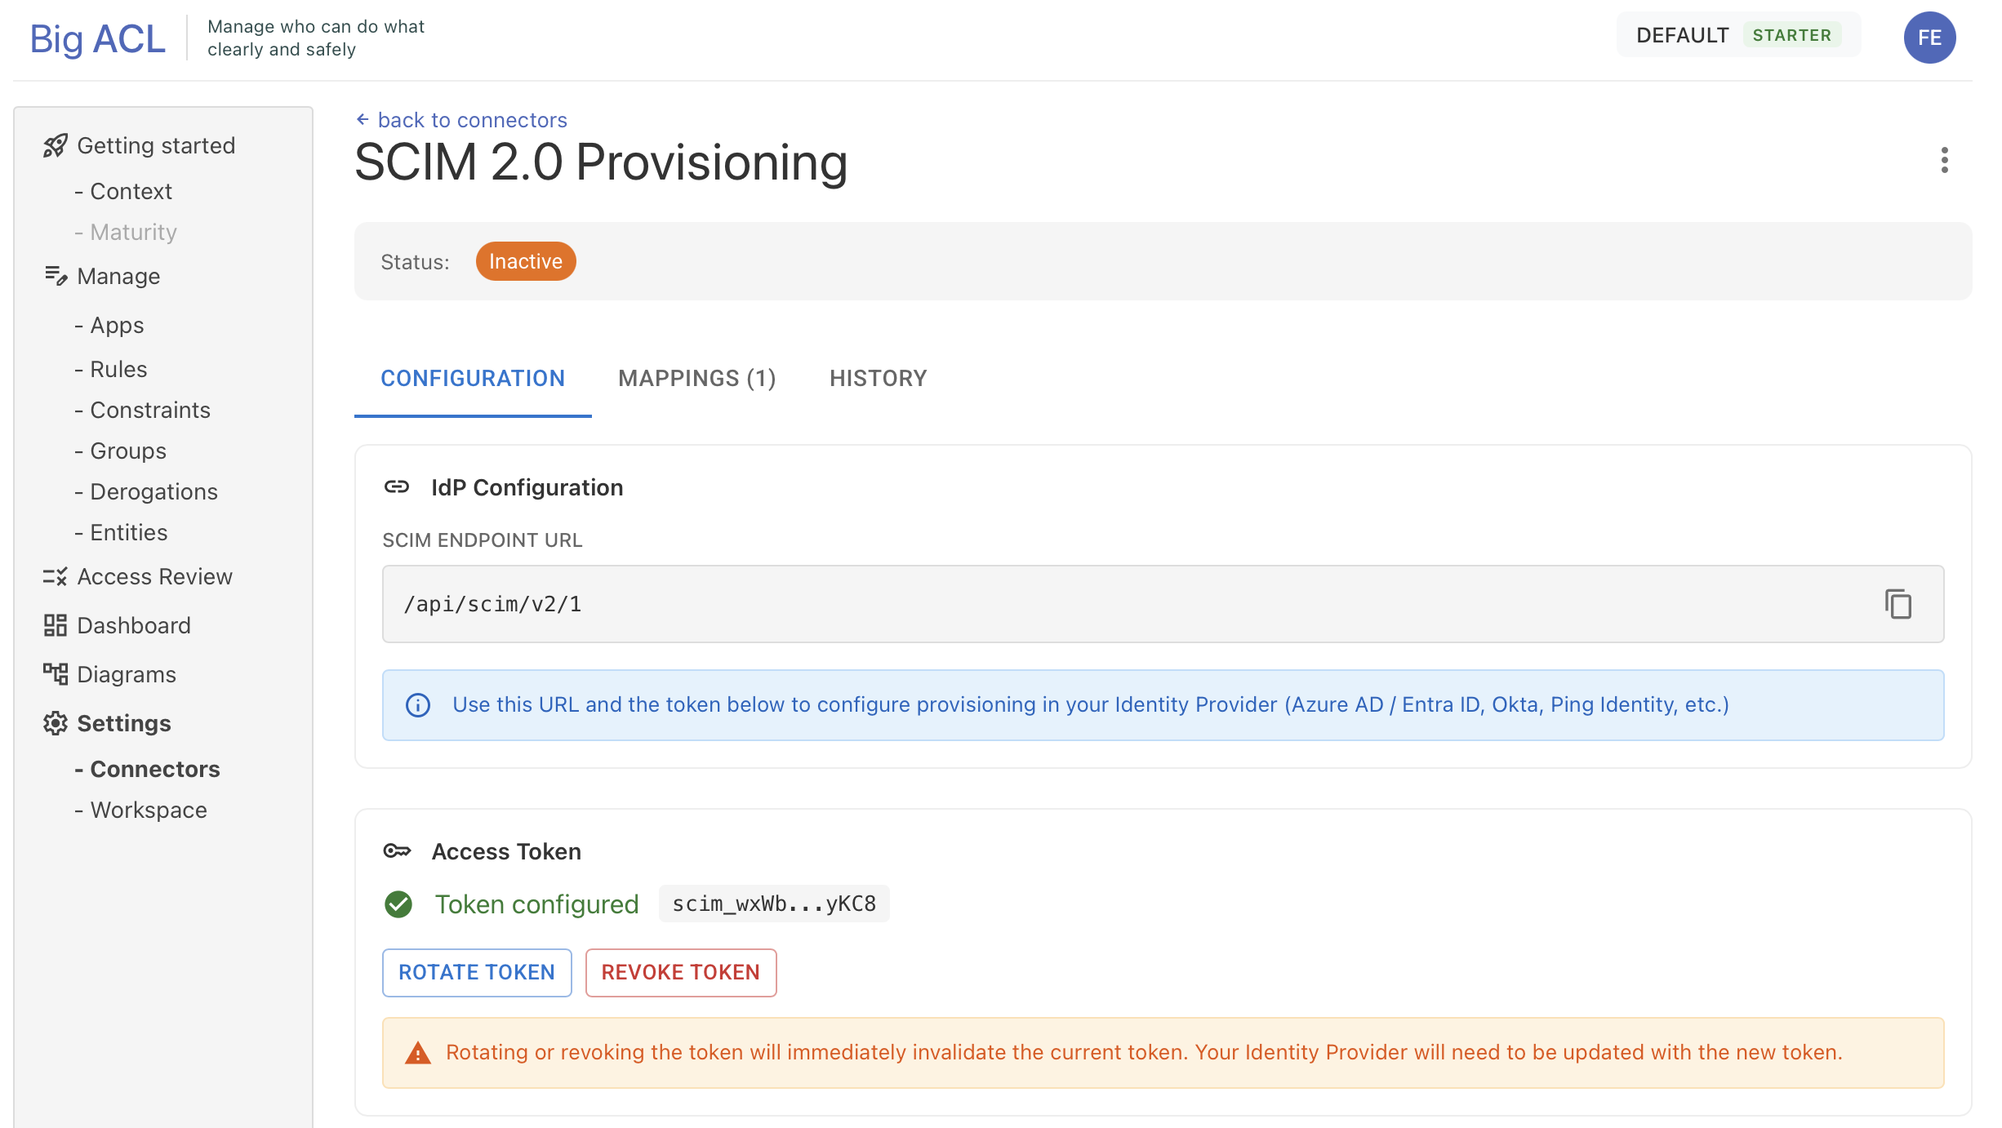The height and width of the screenshot is (1128, 2002).
Task: Open the three-dot more options menu
Action: click(1944, 161)
